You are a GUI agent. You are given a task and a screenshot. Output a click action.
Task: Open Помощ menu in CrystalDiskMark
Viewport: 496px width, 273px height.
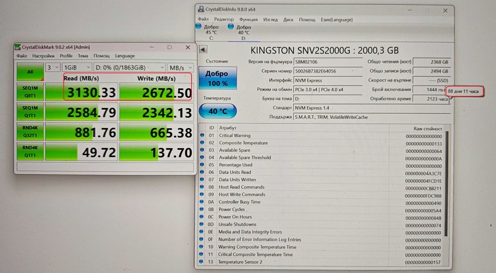[102, 56]
